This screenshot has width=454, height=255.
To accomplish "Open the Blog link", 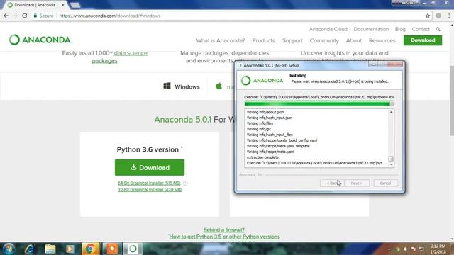I will [x=400, y=29].
